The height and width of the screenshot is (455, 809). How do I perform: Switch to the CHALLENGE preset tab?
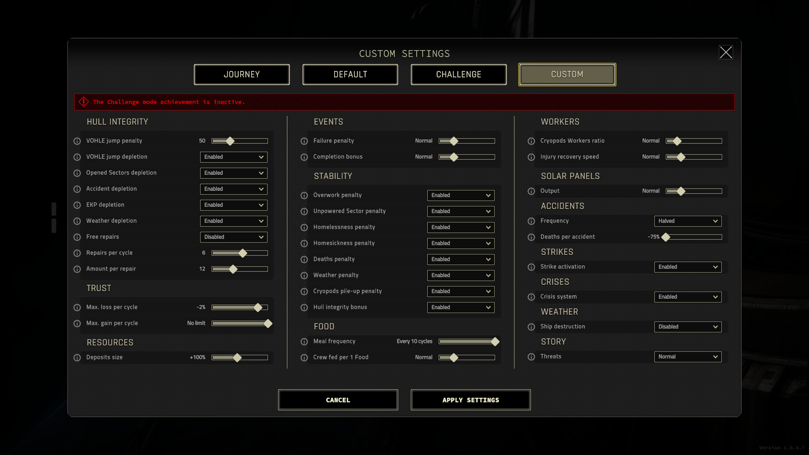tap(459, 74)
